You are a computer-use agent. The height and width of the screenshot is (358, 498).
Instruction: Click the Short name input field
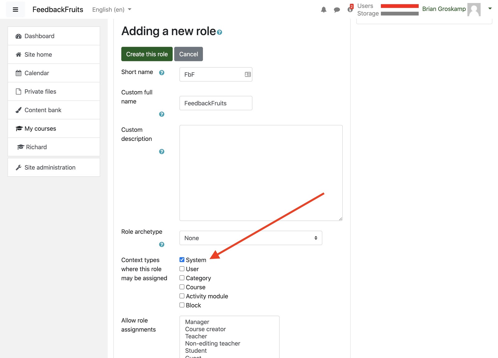[216, 75]
